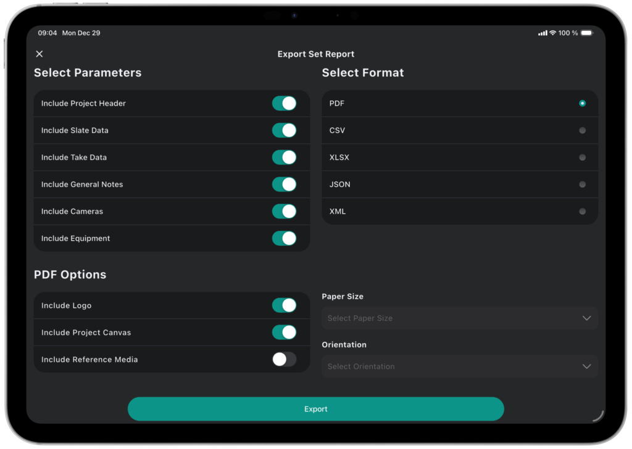The image size is (632, 449).
Task: Choose the XML format radio button
Action: 582,211
